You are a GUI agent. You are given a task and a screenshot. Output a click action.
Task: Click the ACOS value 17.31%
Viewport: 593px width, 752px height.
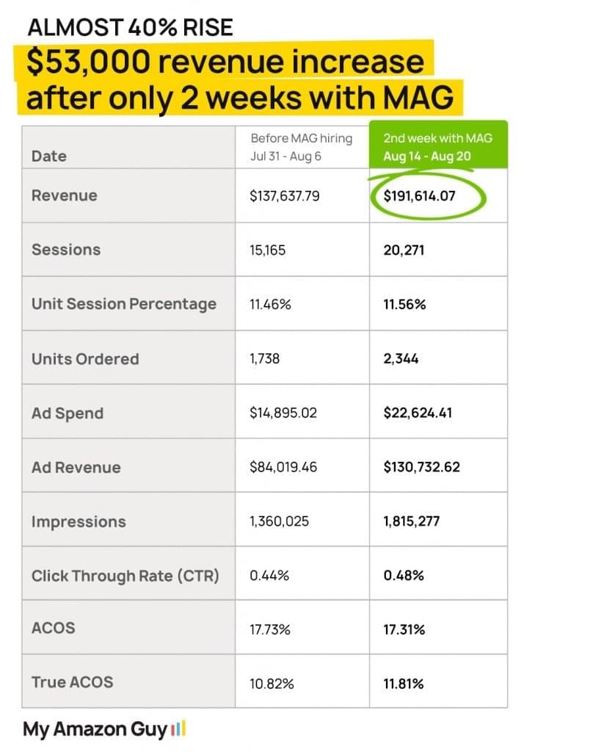tap(404, 629)
